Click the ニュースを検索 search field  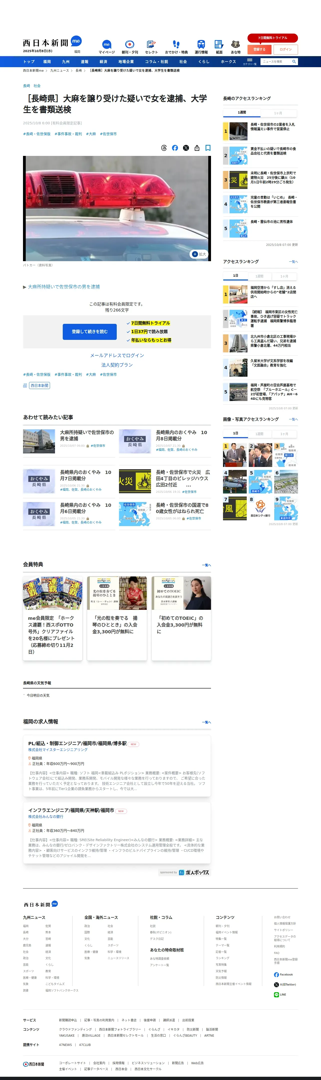pos(275,62)
